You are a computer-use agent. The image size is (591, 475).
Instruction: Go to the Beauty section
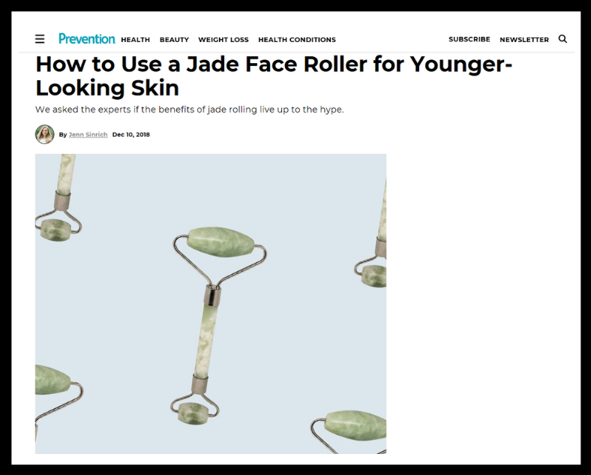(x=174, y=40)
